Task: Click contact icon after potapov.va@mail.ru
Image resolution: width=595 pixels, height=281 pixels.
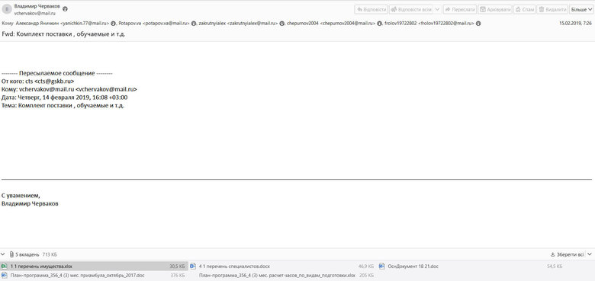Action: click(194, 24)
